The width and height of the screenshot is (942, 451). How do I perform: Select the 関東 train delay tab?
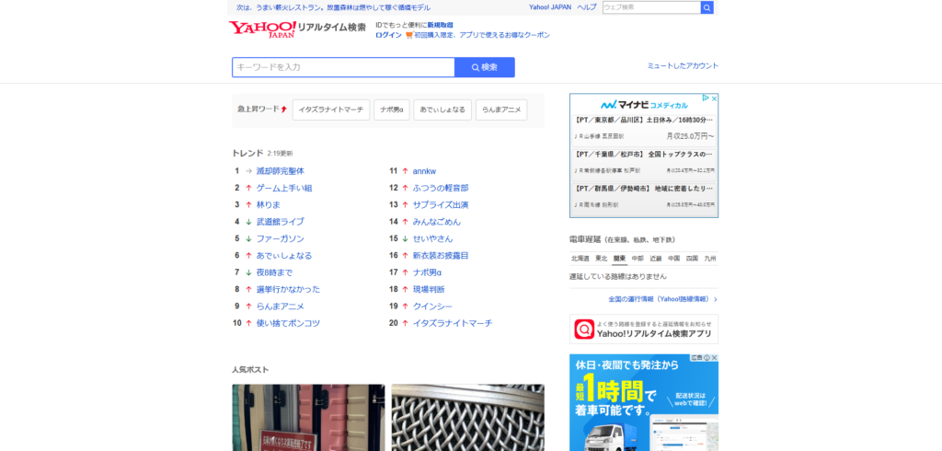pos(620,259)
